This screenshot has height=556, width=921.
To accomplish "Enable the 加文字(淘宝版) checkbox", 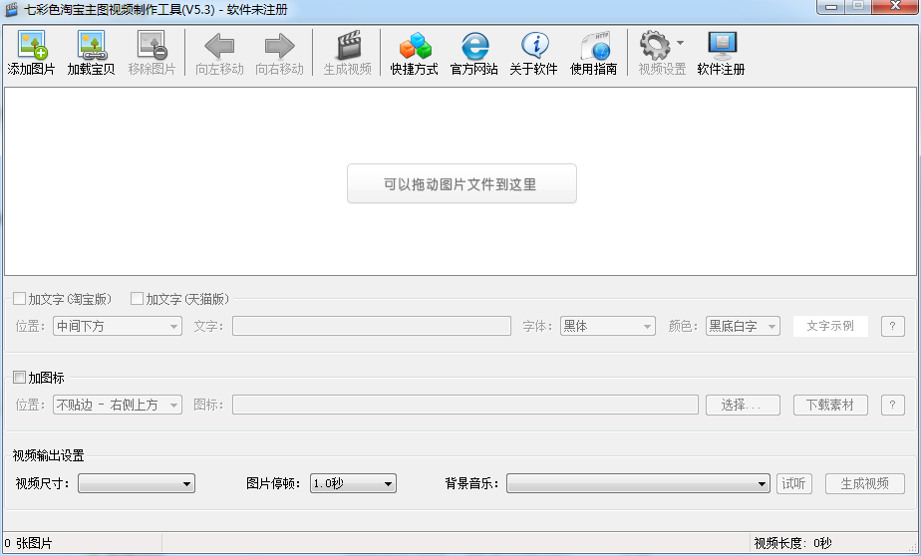I will 19,299.
